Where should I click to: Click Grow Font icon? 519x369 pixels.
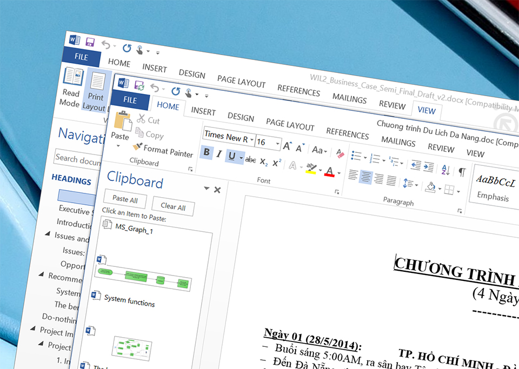pos(287,146)
